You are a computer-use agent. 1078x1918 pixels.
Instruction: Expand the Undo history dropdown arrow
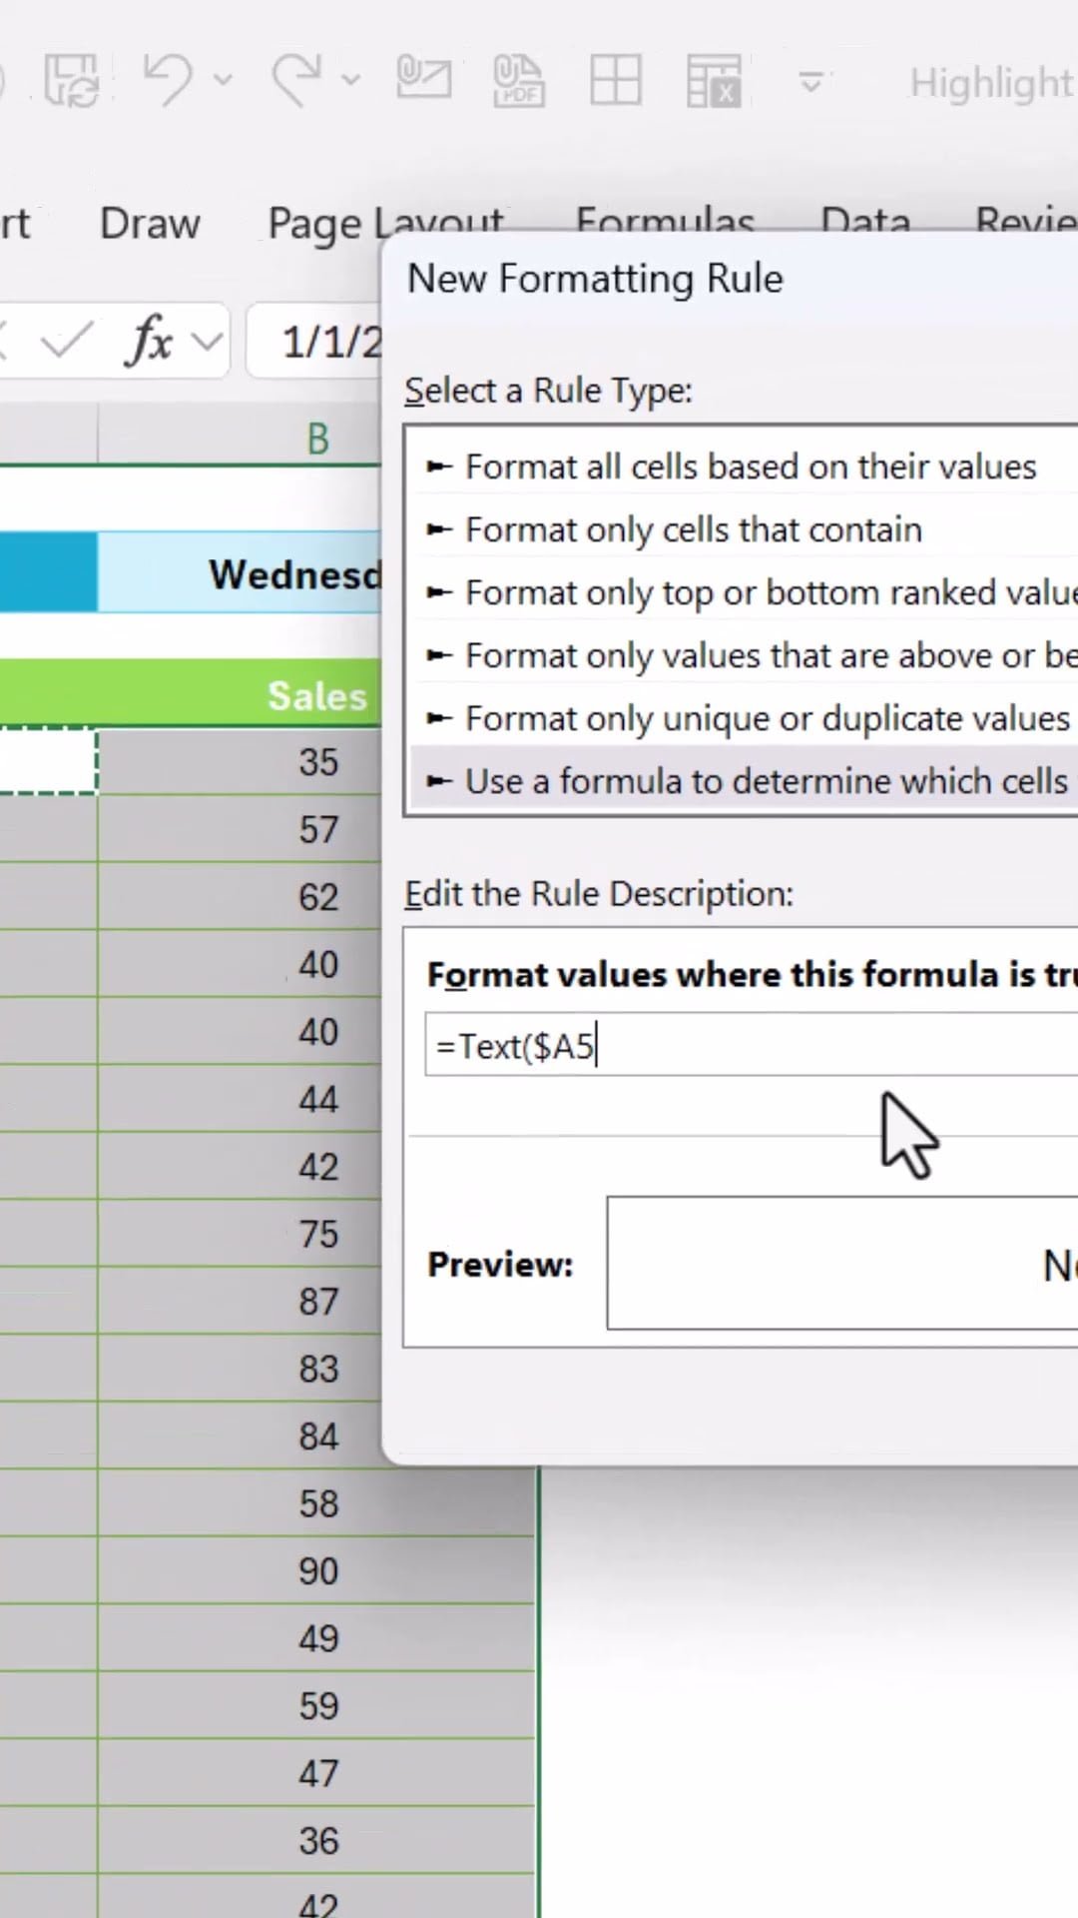(x=224, y=80)
